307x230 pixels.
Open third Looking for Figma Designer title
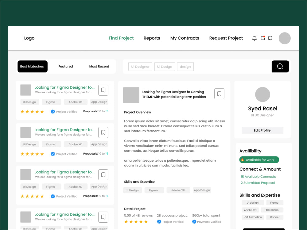click(x=64, y=172)
